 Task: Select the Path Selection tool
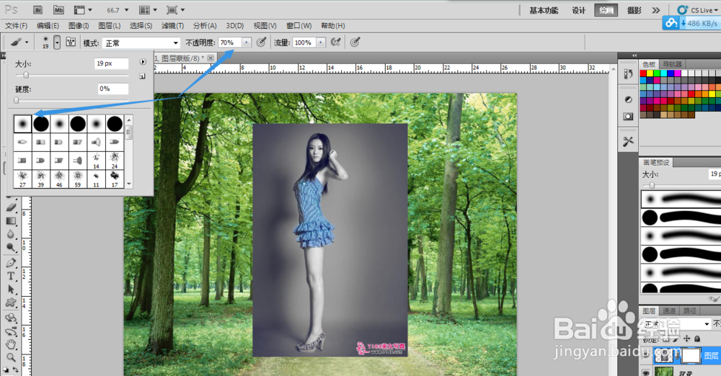(x=11, y=290)
